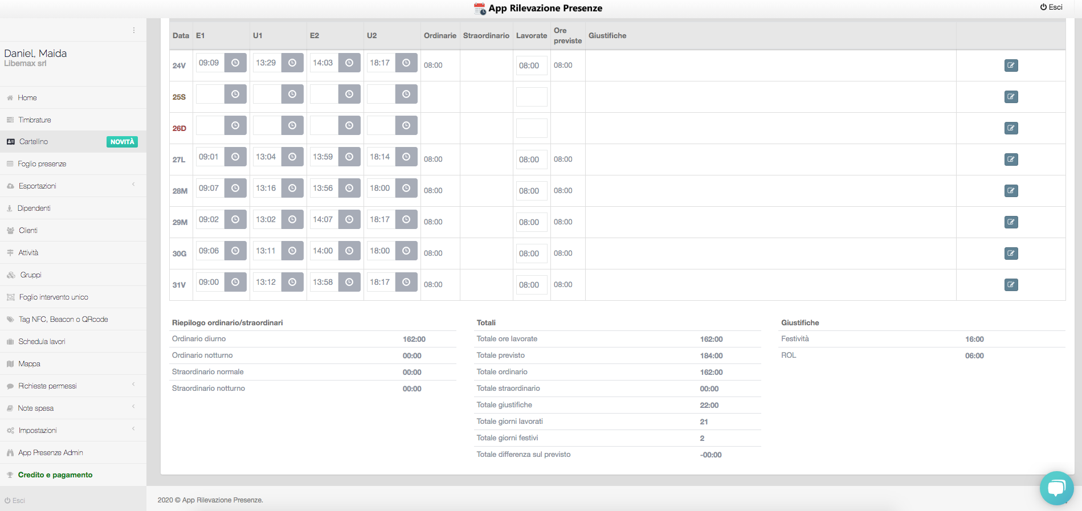Viewport: 1082px width, 511px height.
Task: Open Timbrature section
Action: [73, 120]
